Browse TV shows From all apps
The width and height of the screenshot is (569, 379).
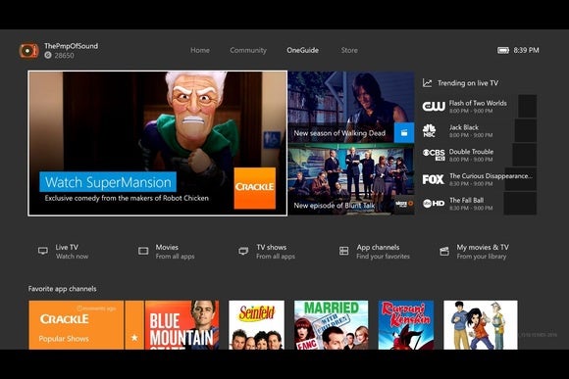pyautogui.click(x=267, y=252)
